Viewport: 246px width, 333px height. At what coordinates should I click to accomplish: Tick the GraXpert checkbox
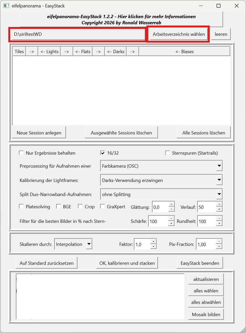pos(103,206)
